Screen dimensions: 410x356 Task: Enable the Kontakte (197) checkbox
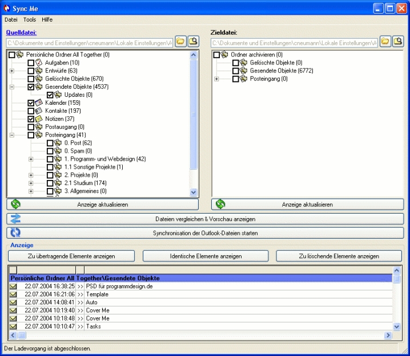(31, 111)
